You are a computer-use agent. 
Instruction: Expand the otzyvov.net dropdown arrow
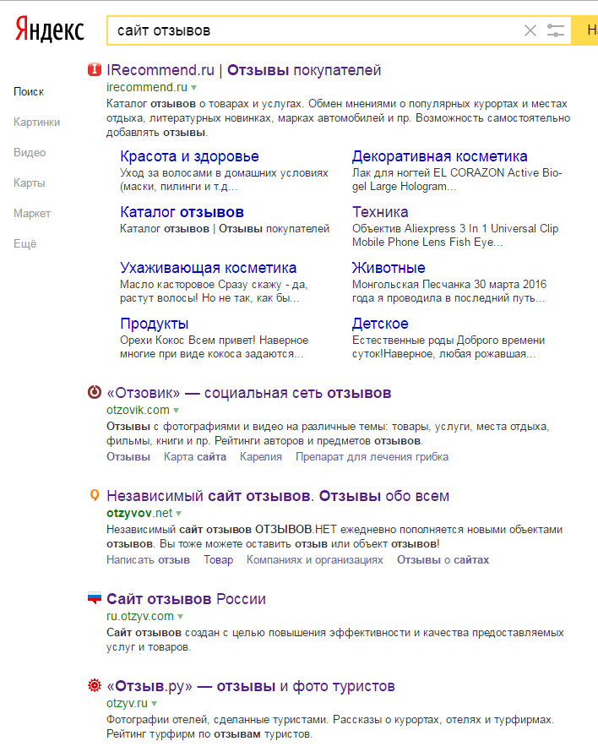[x=178, y=514]
